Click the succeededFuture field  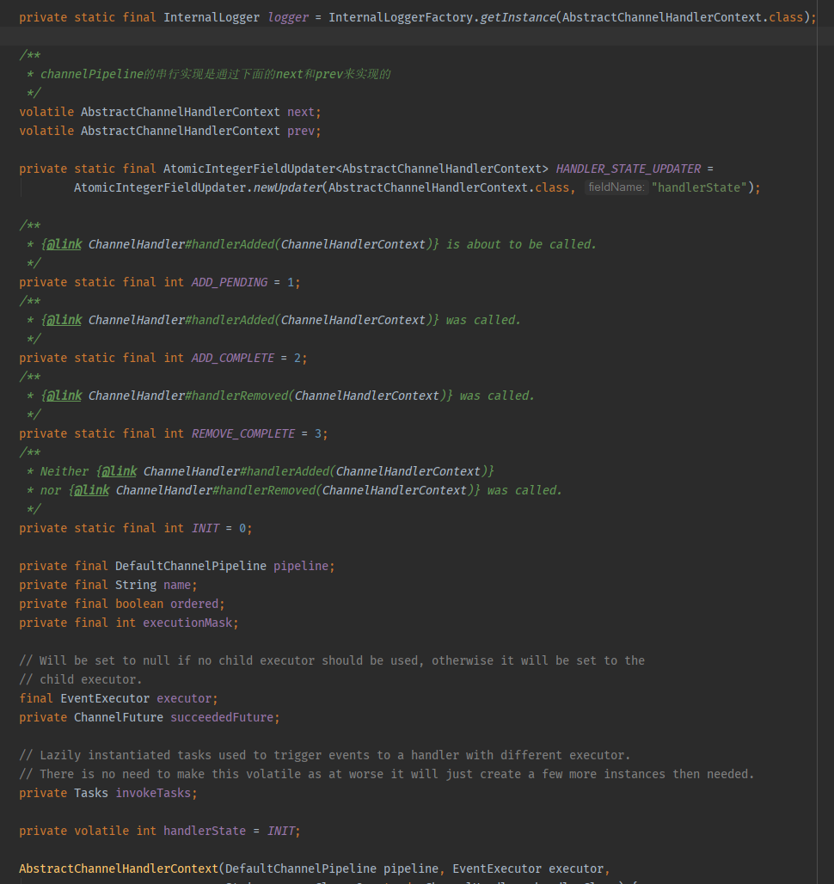coord(222,718)
